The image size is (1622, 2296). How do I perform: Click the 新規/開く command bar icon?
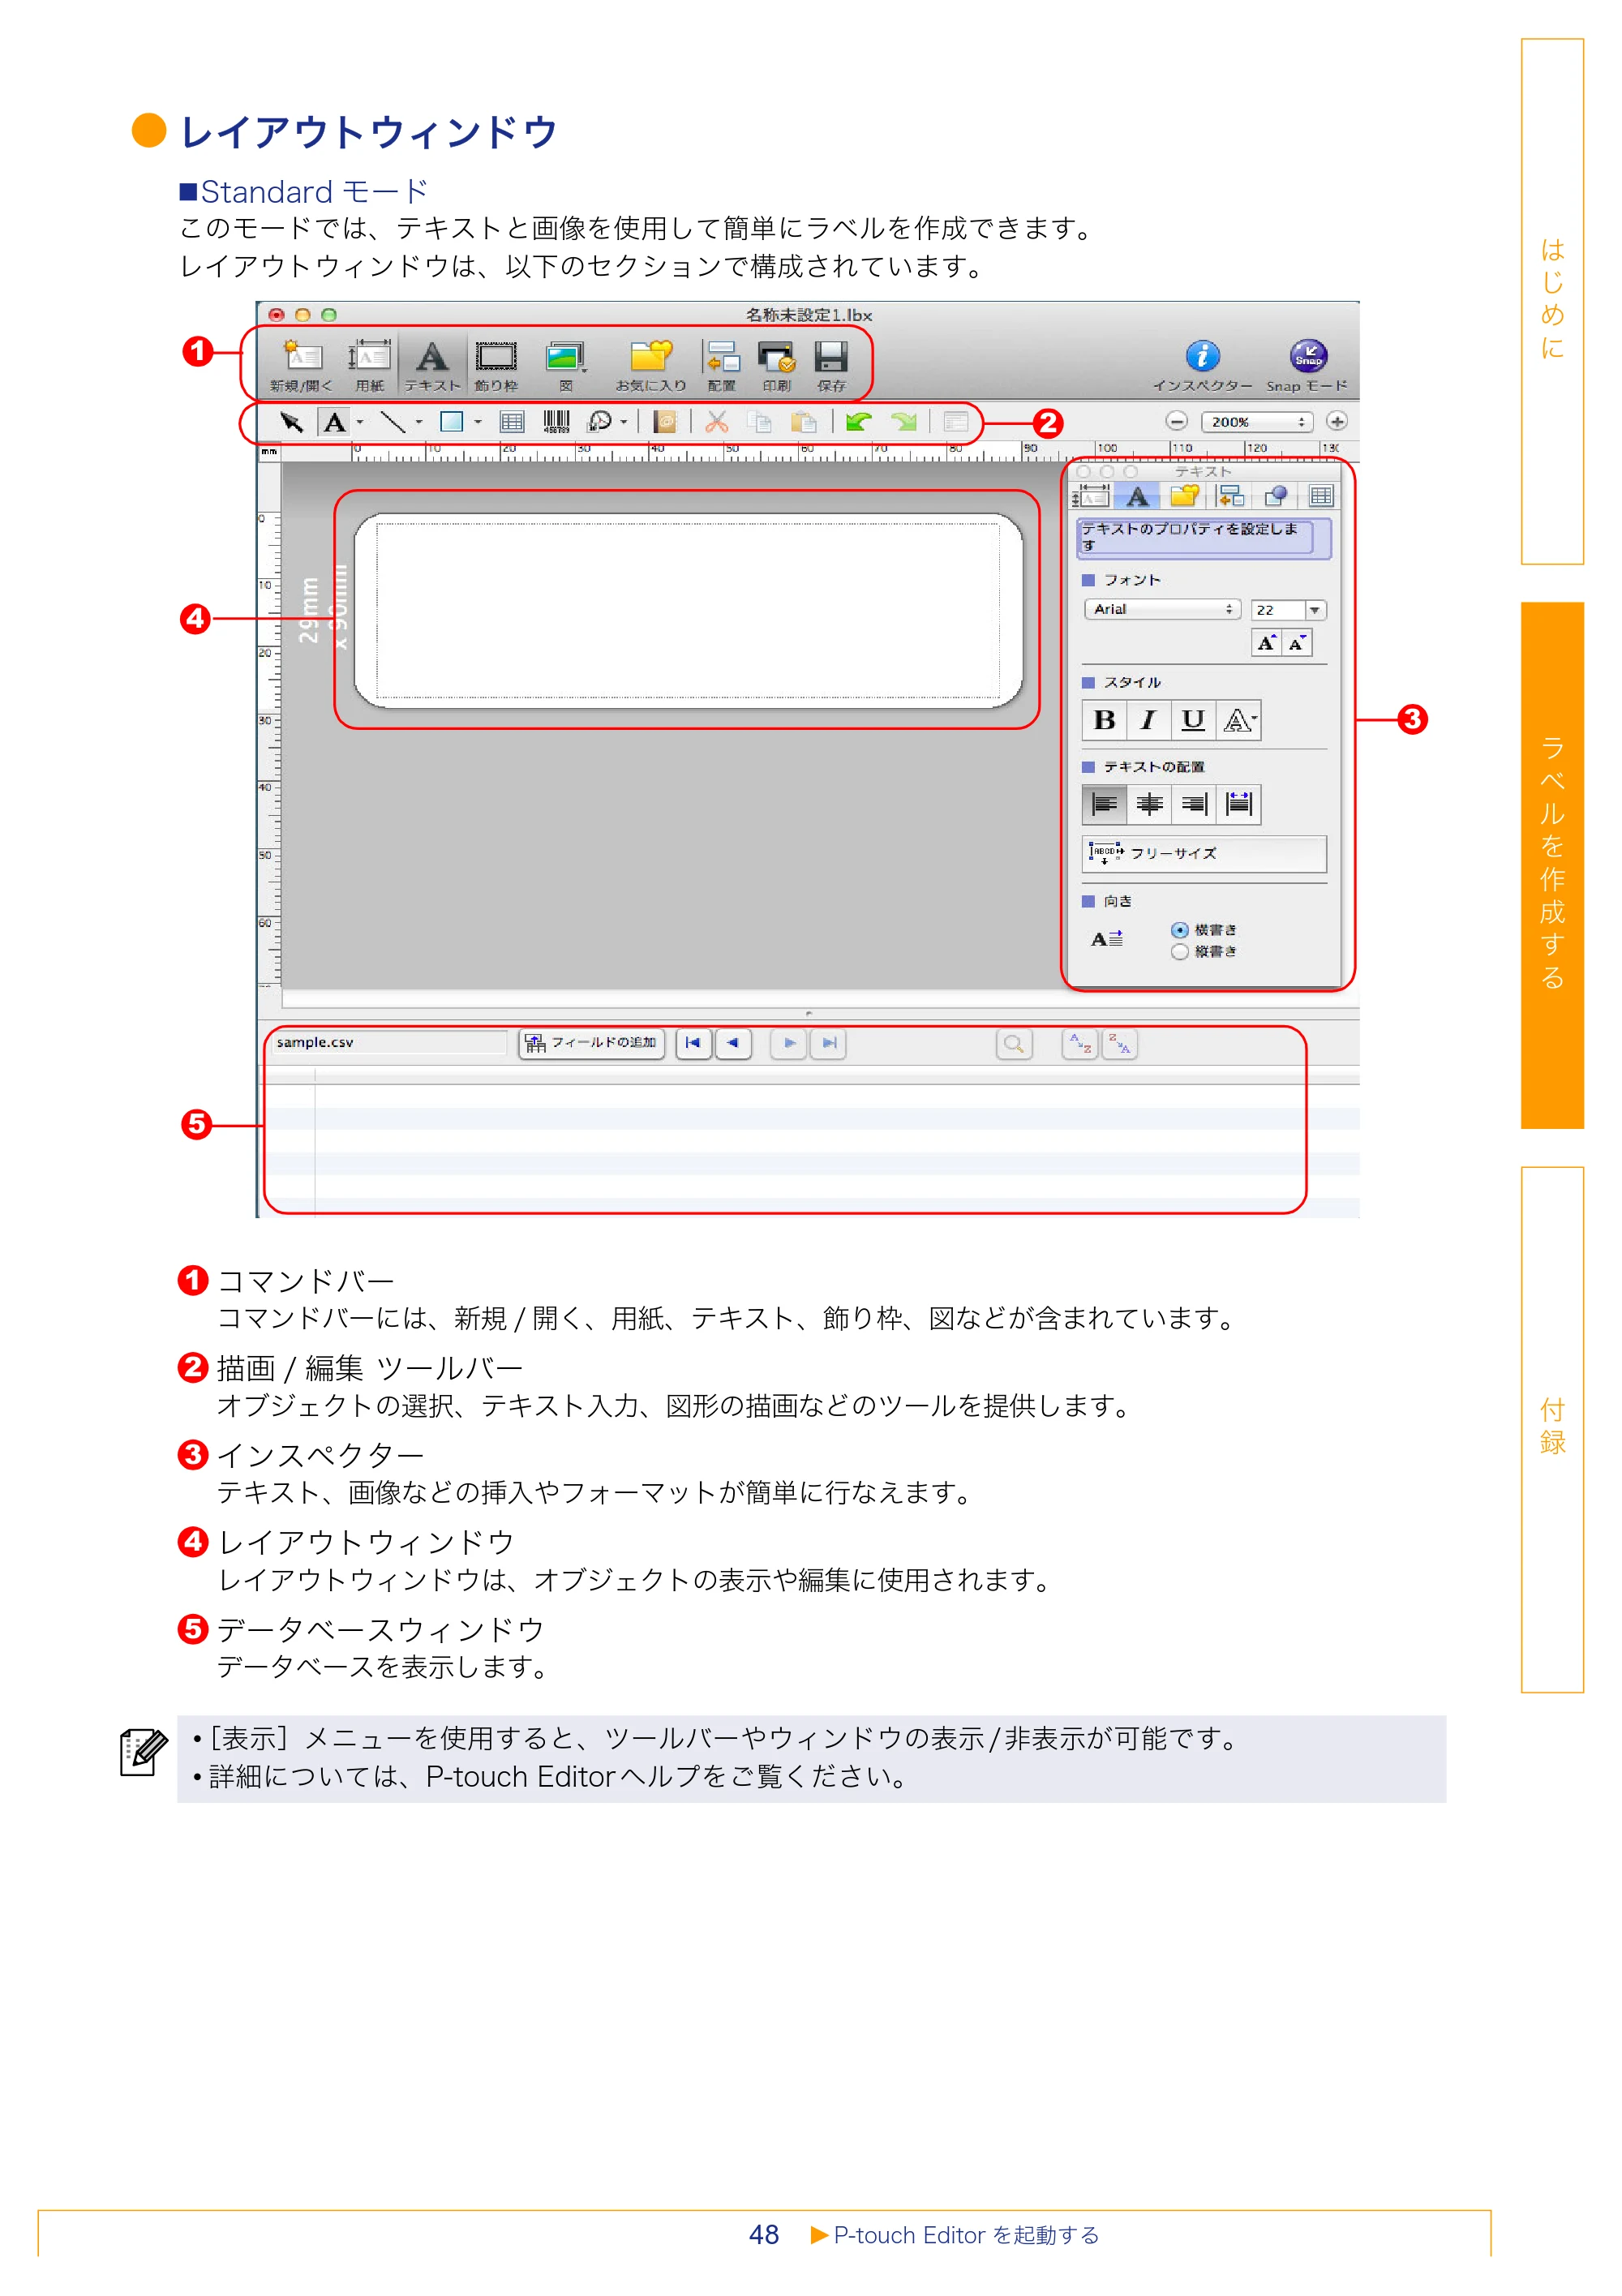[x=301, y=365]
